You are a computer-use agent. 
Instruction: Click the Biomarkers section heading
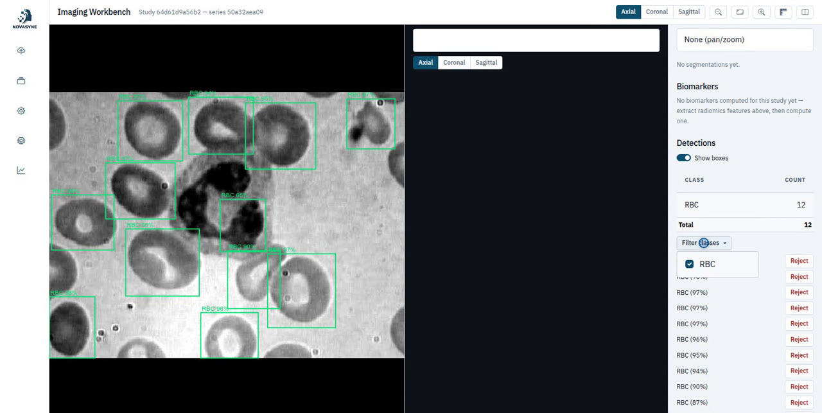click(697, 86)
